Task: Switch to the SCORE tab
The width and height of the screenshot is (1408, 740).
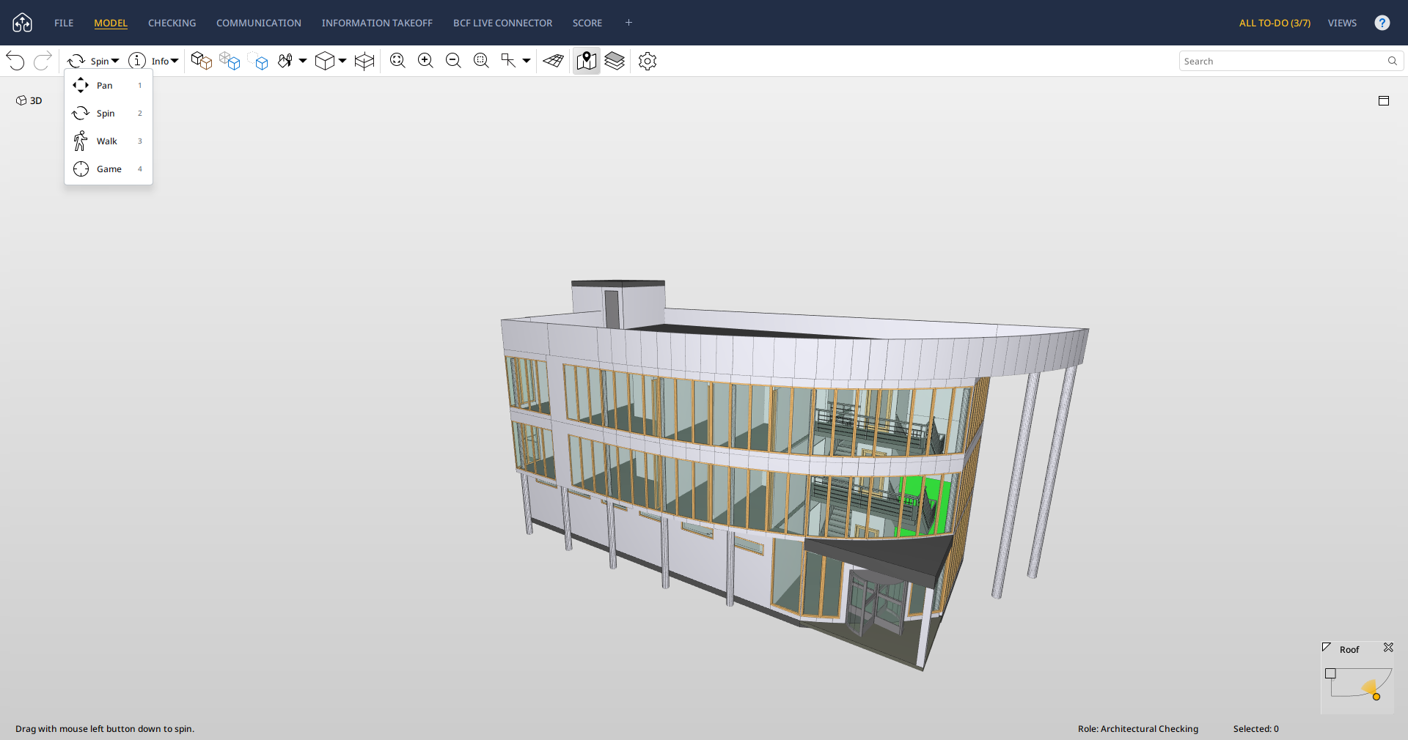Action: click(x=587, y=23)
